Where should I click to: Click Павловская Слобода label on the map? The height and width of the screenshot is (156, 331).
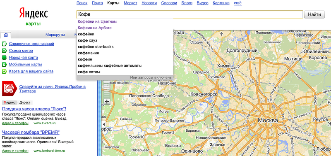coord(149,96)
